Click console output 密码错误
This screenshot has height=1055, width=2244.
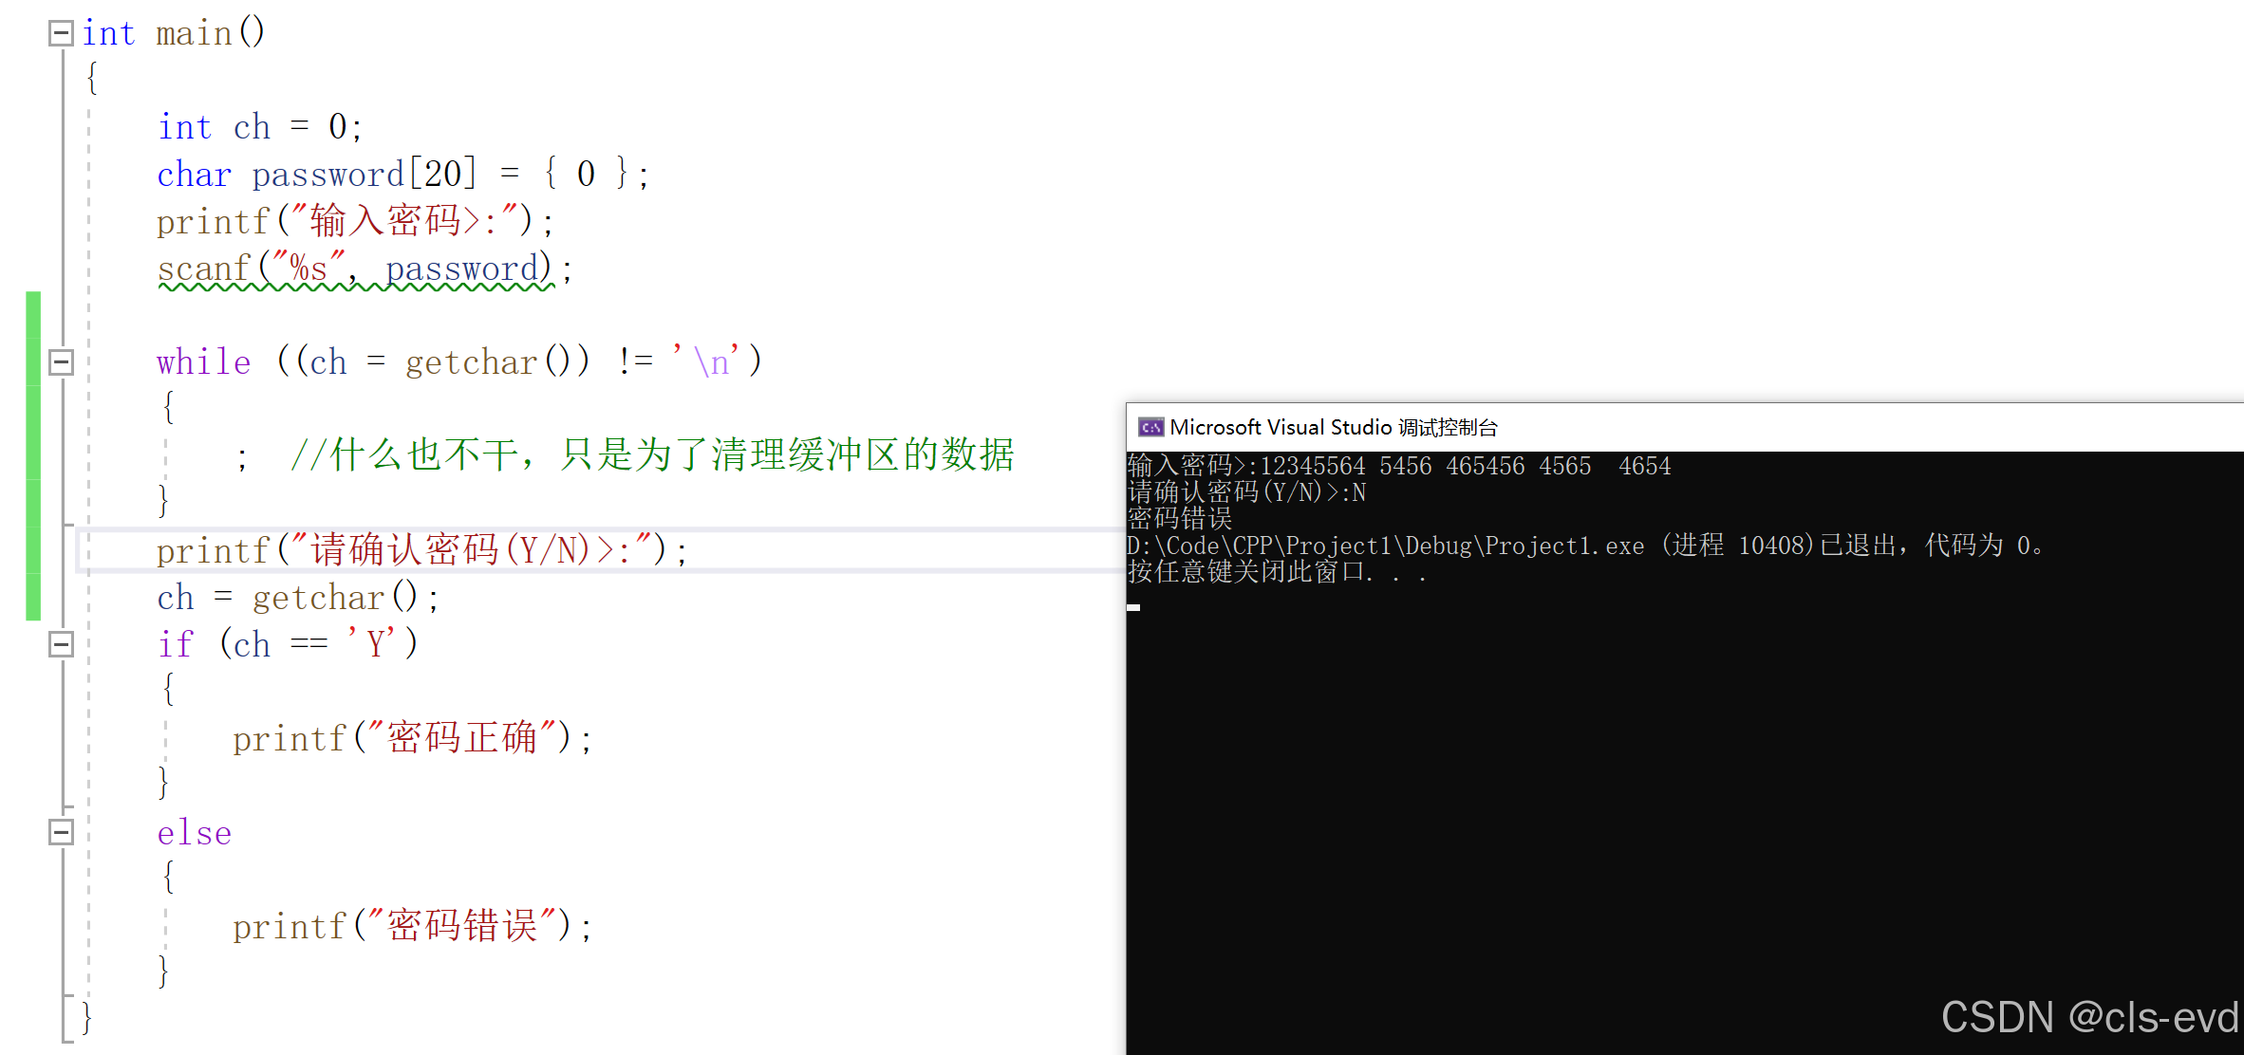tap(1180, 519)
